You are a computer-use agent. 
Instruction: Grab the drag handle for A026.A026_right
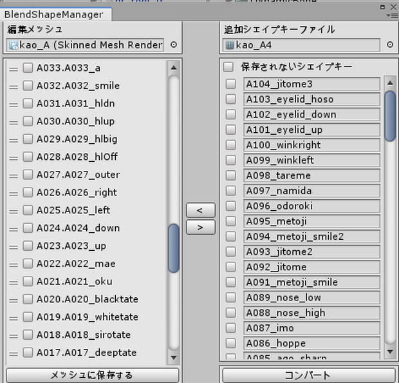point(14,193)
